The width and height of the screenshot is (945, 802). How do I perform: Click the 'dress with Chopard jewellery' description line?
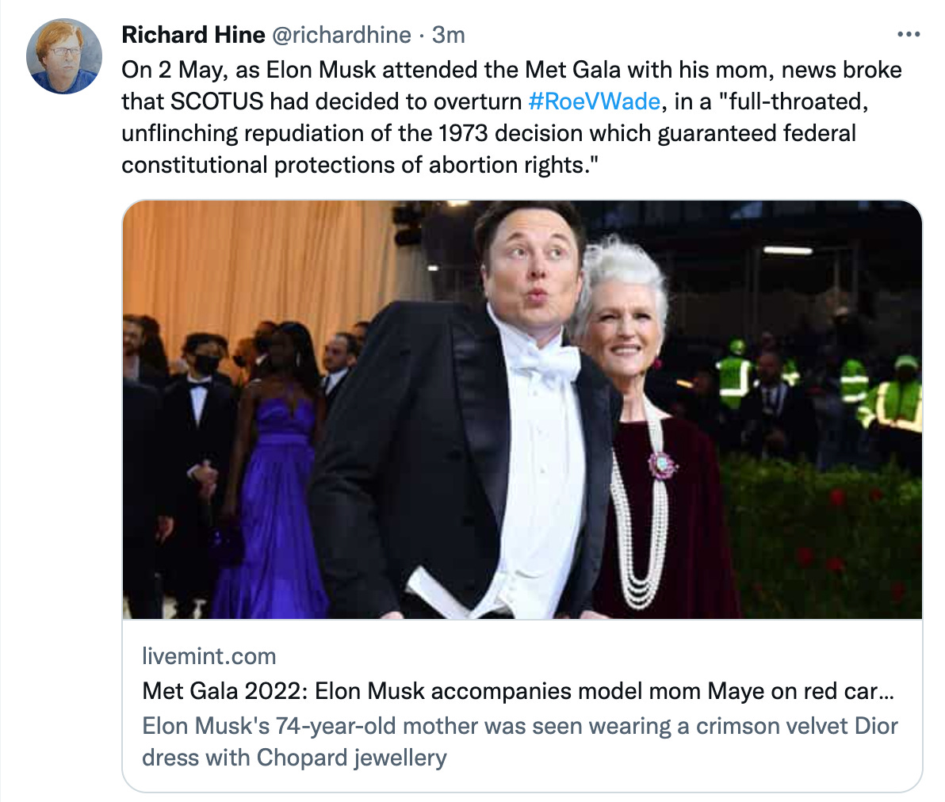(x=294, y=758)
